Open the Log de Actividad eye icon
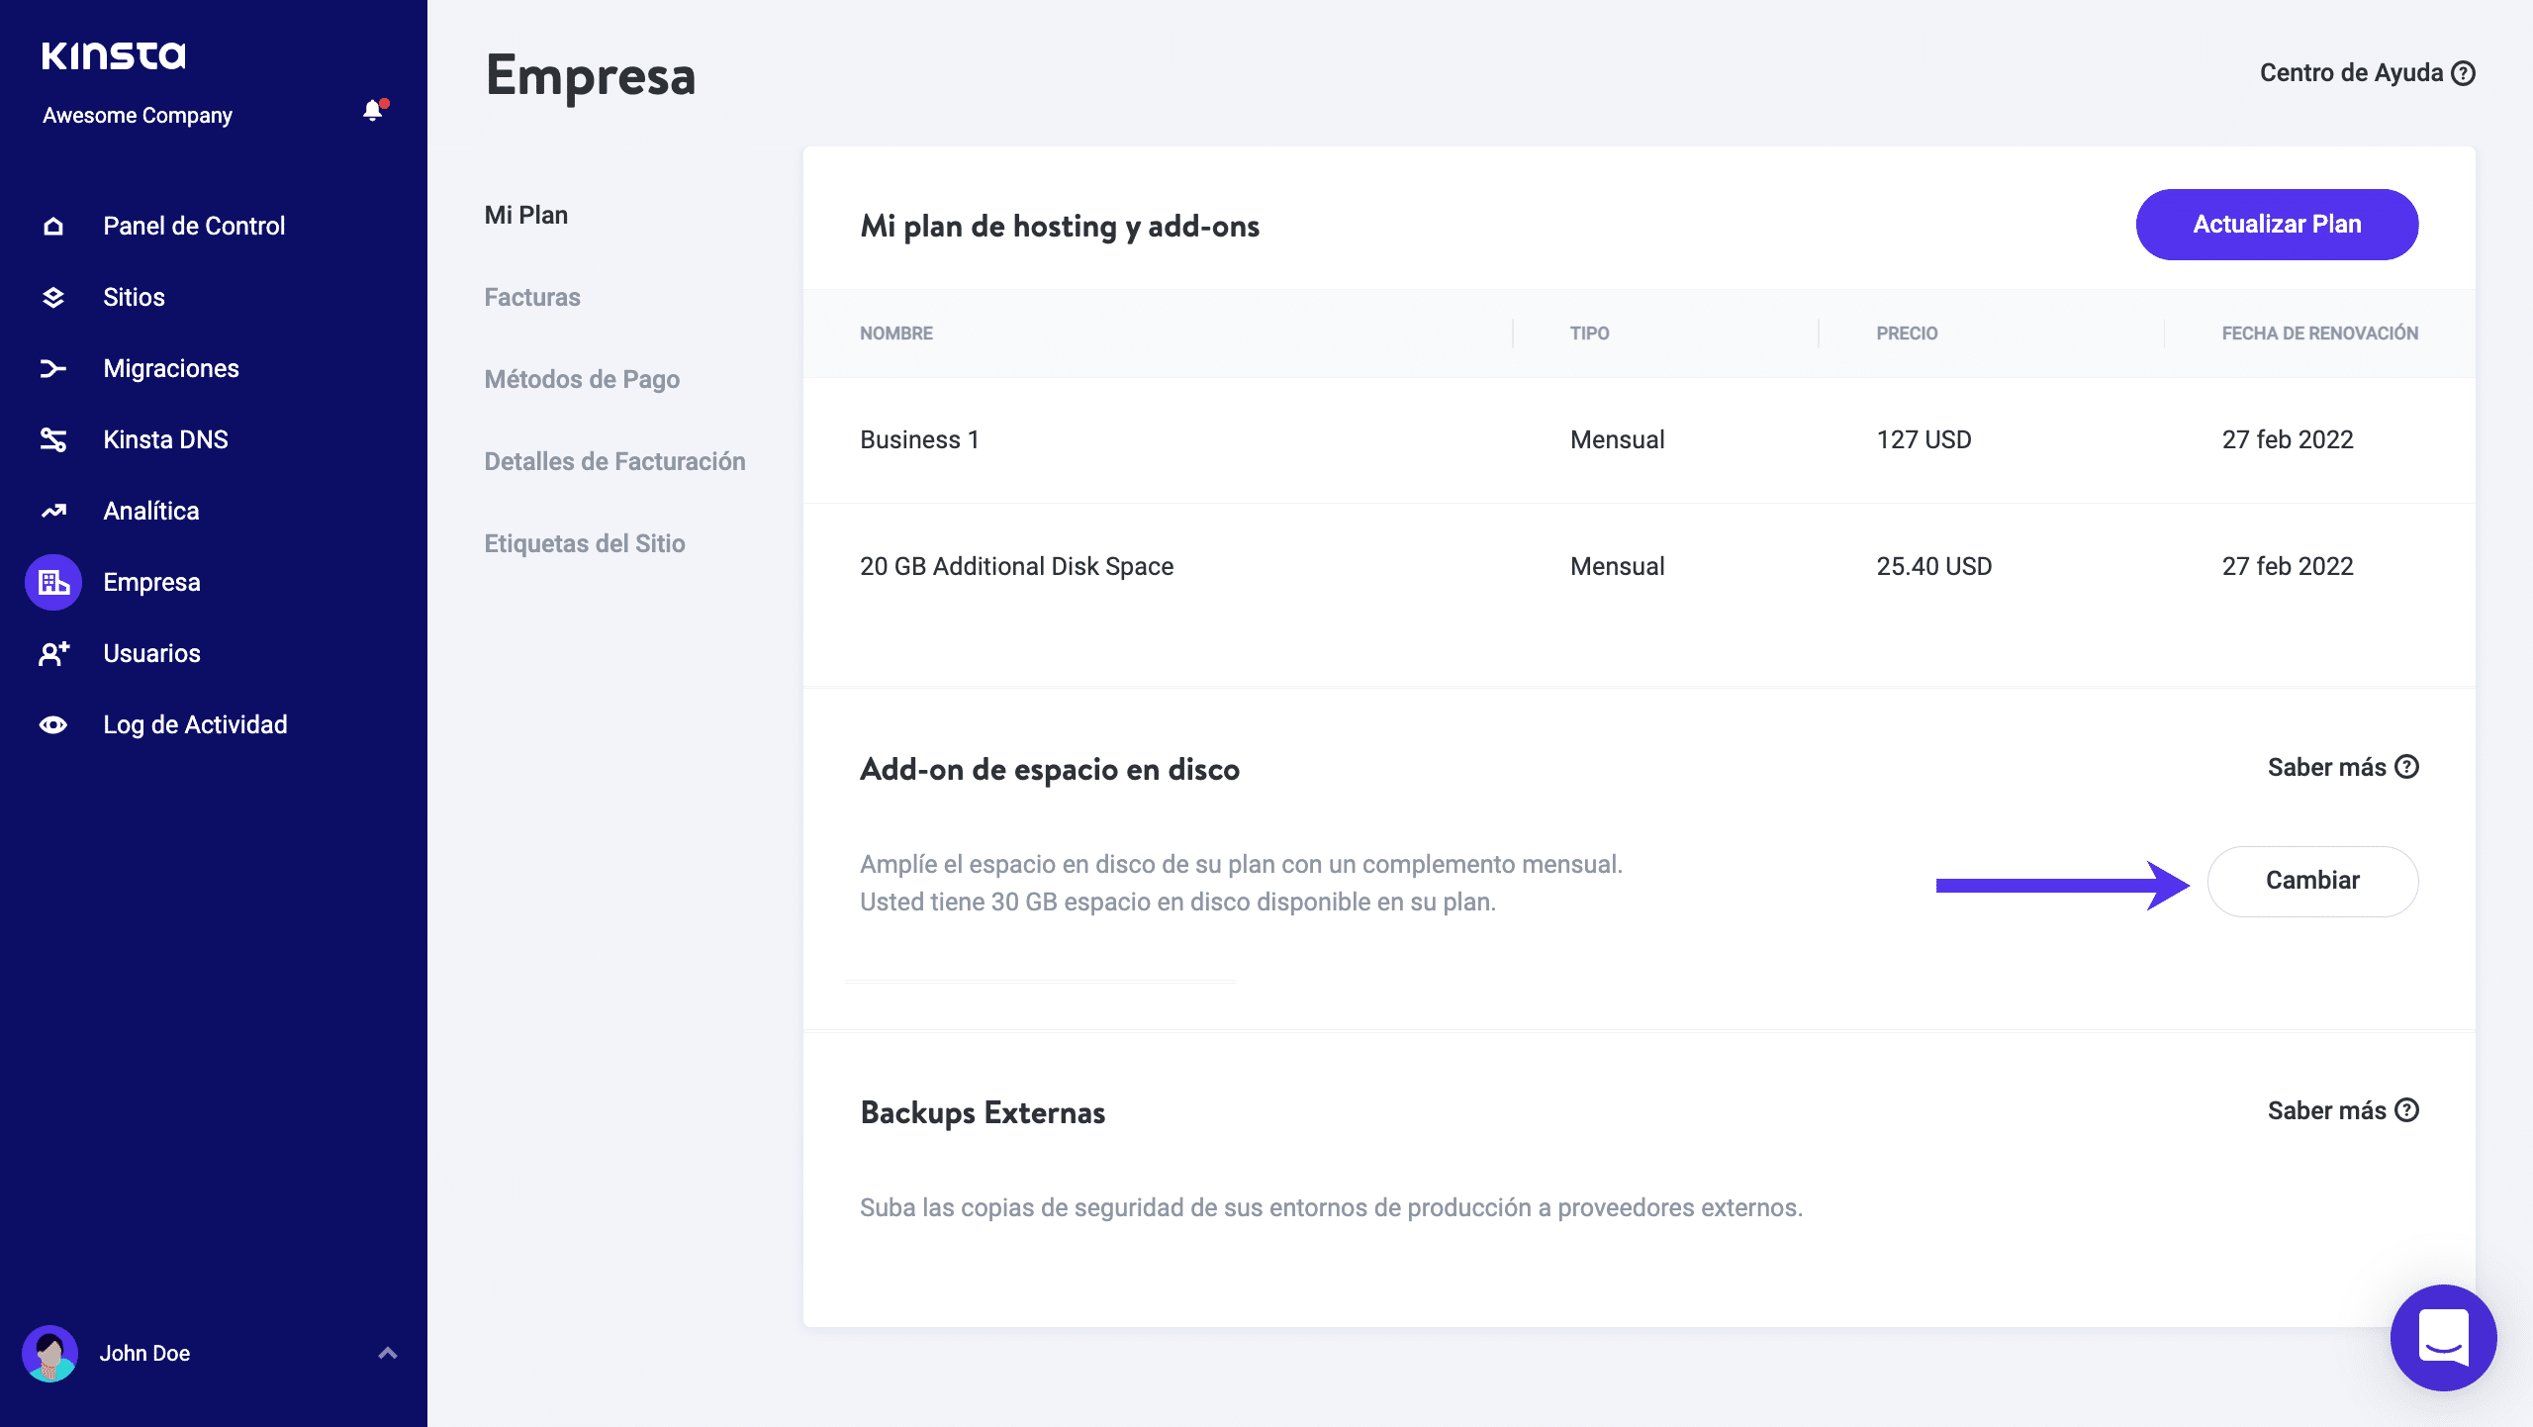This screenshot has width=2533, height=1427. pos(53,725)
